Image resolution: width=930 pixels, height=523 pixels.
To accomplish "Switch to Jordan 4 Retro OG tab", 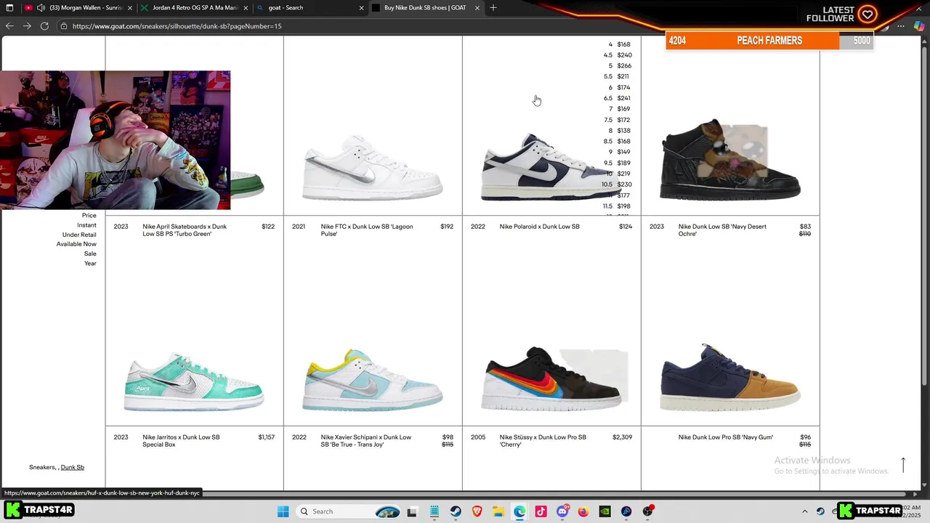I will pos(195,8).
